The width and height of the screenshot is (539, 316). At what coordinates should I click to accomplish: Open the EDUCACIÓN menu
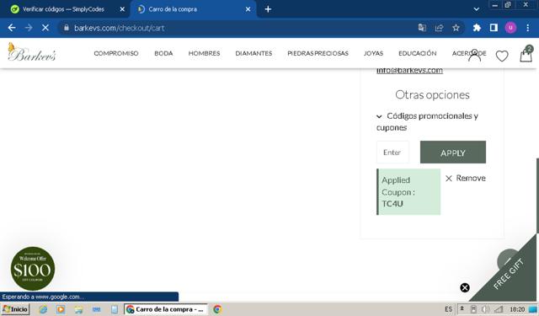(418, 53)
